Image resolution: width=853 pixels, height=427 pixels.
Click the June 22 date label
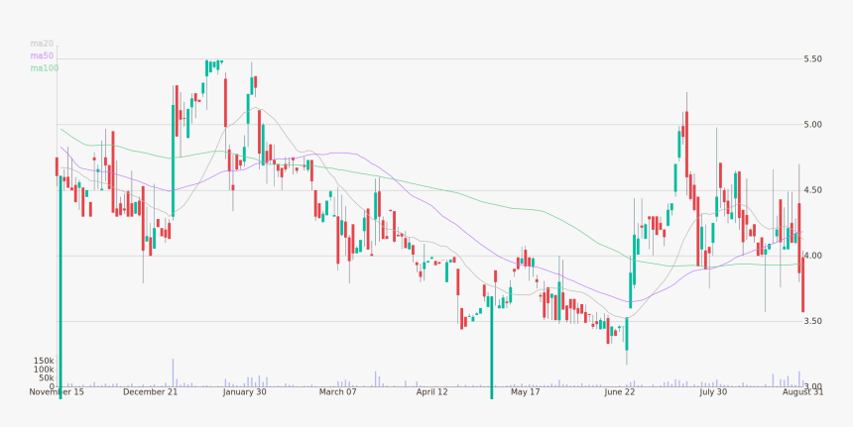[x=620, y=391]
